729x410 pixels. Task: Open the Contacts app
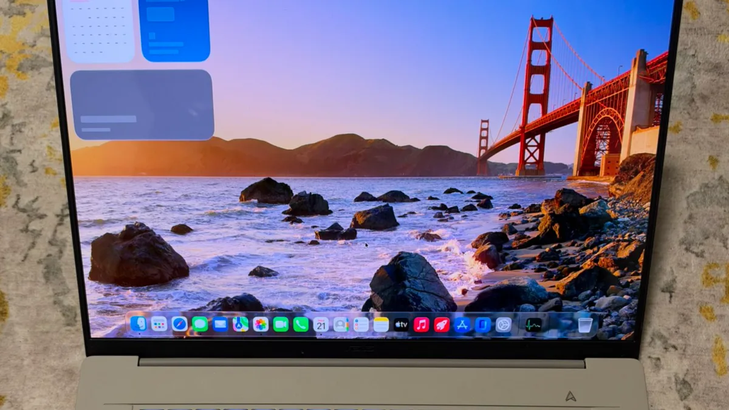341,324
